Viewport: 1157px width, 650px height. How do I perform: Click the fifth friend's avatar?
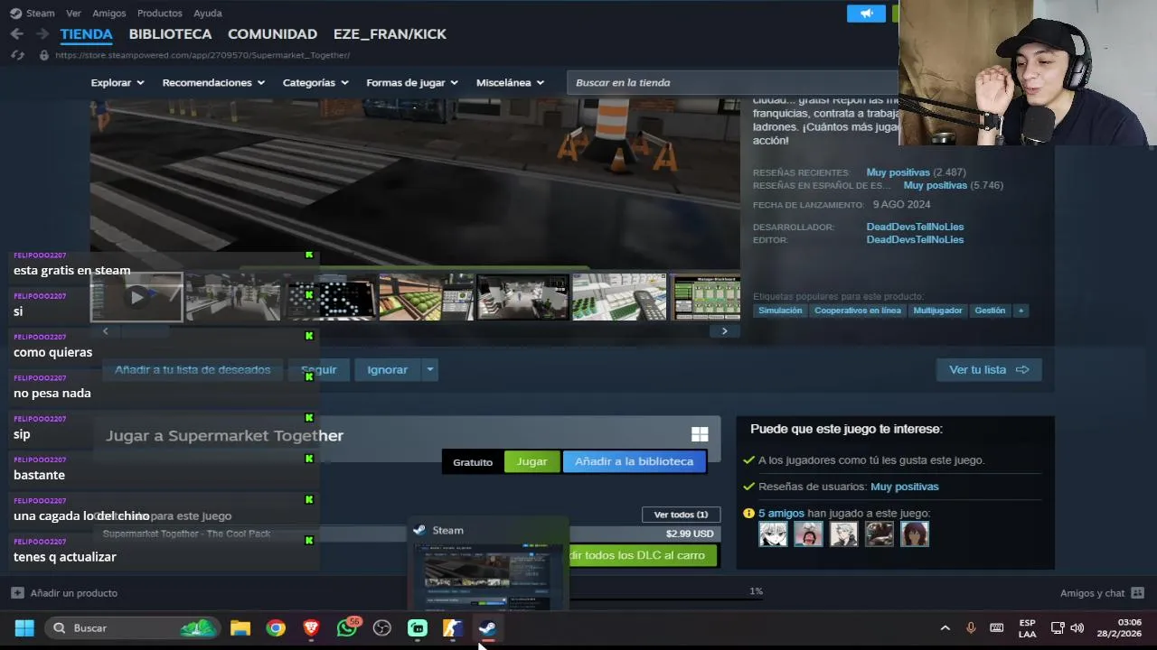(914, 534)
